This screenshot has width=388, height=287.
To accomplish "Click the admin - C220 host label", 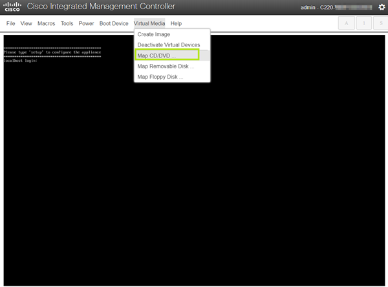I will tap(336, 7).
